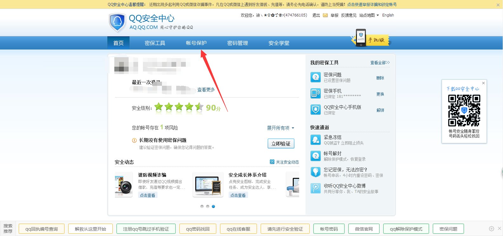
Task: Expand the 站点地图 dropdown menu
Action: tap(369, 15)
